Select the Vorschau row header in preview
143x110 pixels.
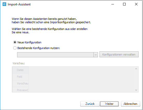click(x=20, y=83)
